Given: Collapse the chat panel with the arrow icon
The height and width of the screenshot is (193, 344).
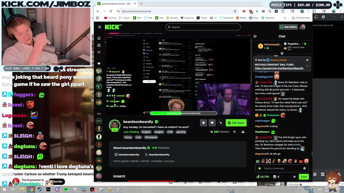Looking at the screenshot, I should tap(255, 36).
